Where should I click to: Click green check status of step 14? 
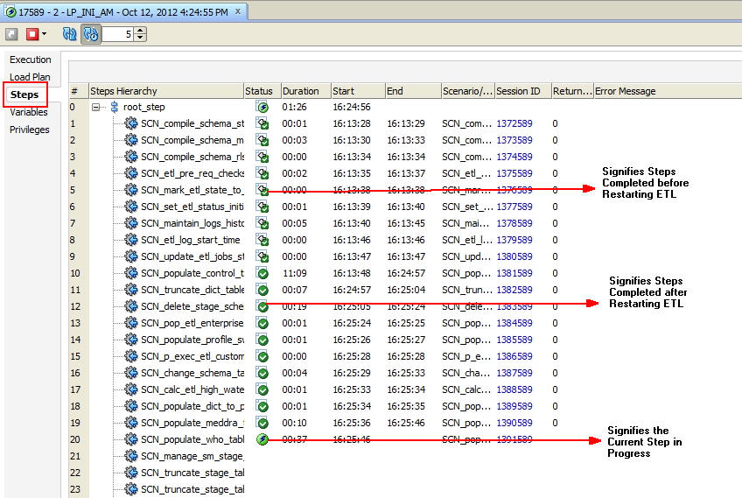[262, 340]
